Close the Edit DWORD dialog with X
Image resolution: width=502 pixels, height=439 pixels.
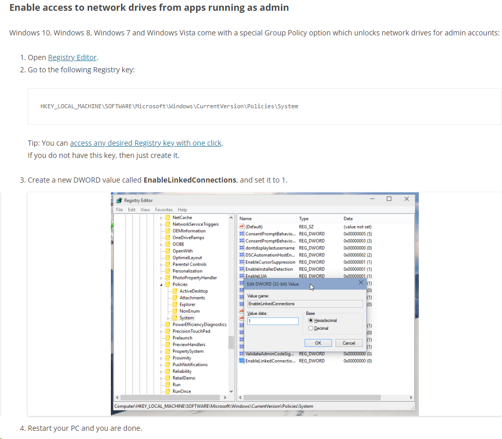tap(361, 283)
